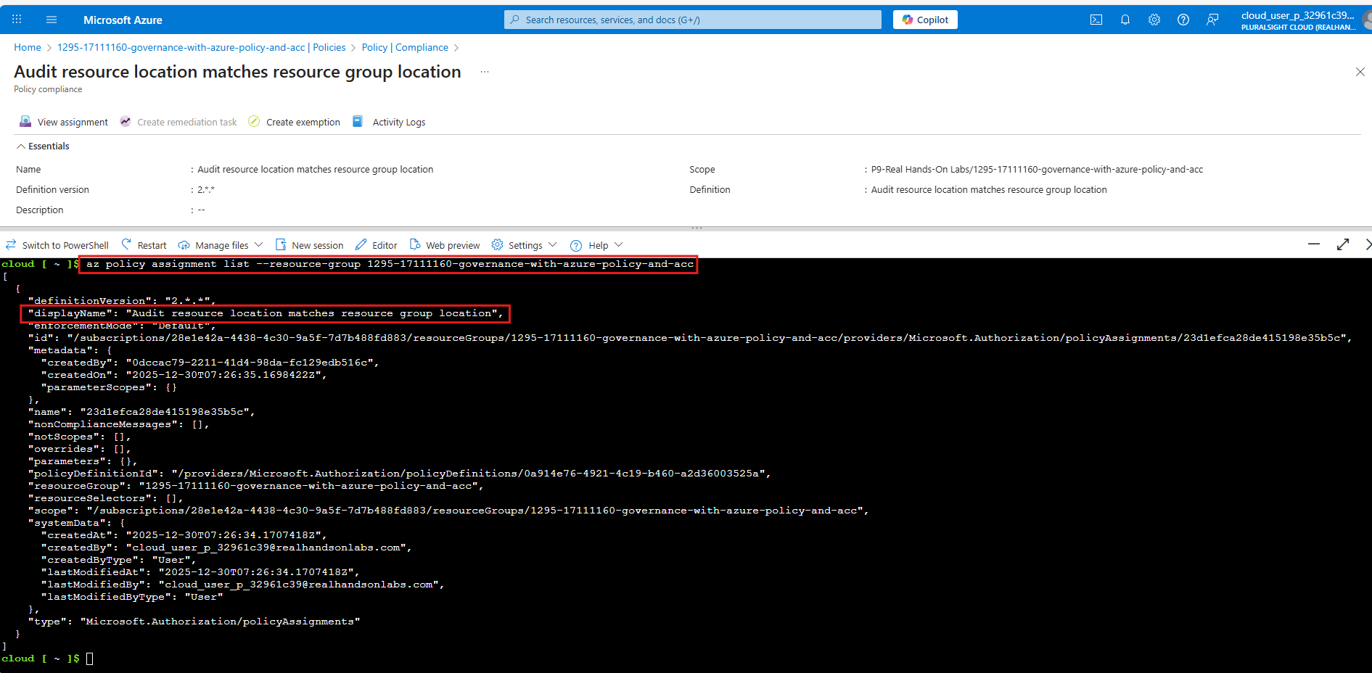The height and width of the screenshot is (673, 1372).
Task: Open the portal hamburger menu
Action: [51, 20]
